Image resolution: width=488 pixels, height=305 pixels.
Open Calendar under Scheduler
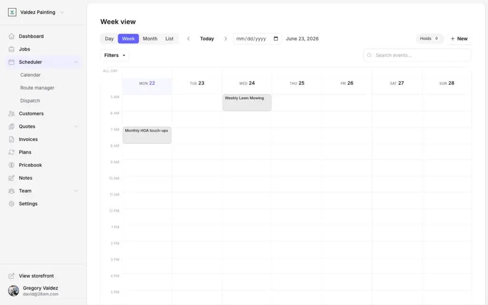coord(30,75)
